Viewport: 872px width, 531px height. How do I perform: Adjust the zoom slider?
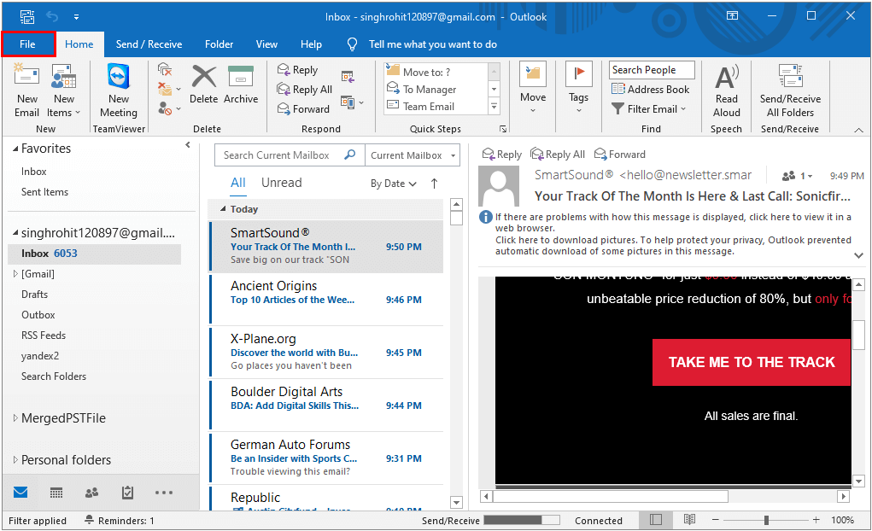tap(766, 520)
